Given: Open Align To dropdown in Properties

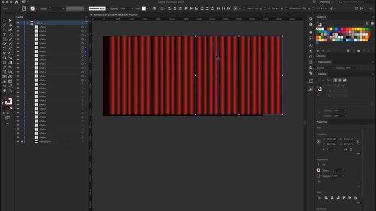Looking at the screenshot, I should pos(320,198).
